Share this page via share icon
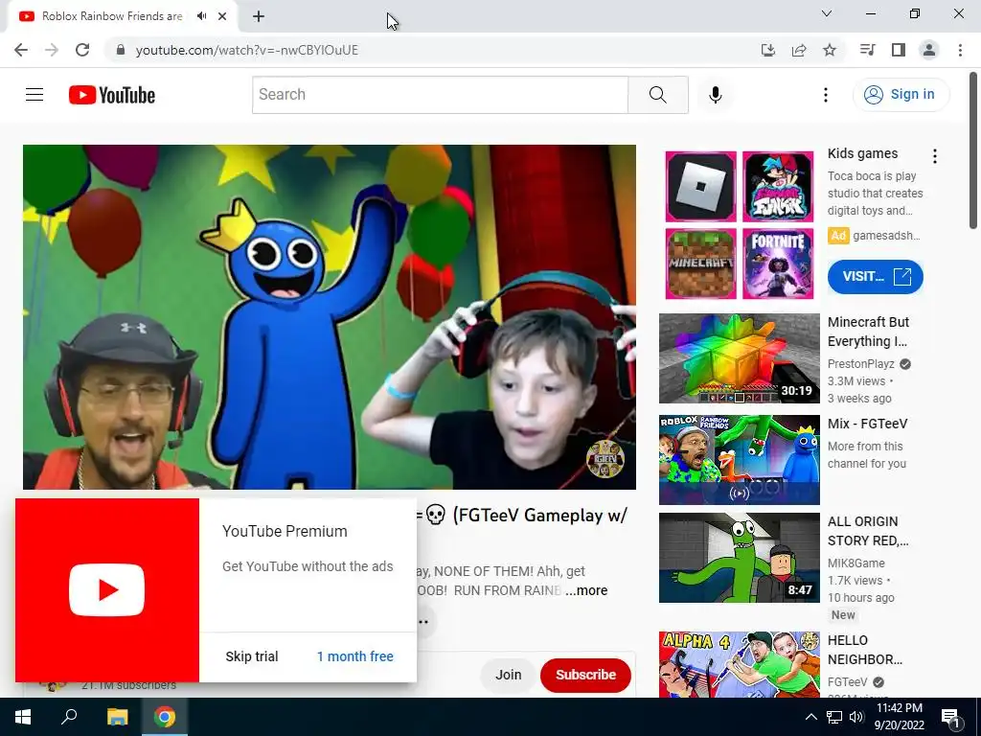 [x=799, y=50]
